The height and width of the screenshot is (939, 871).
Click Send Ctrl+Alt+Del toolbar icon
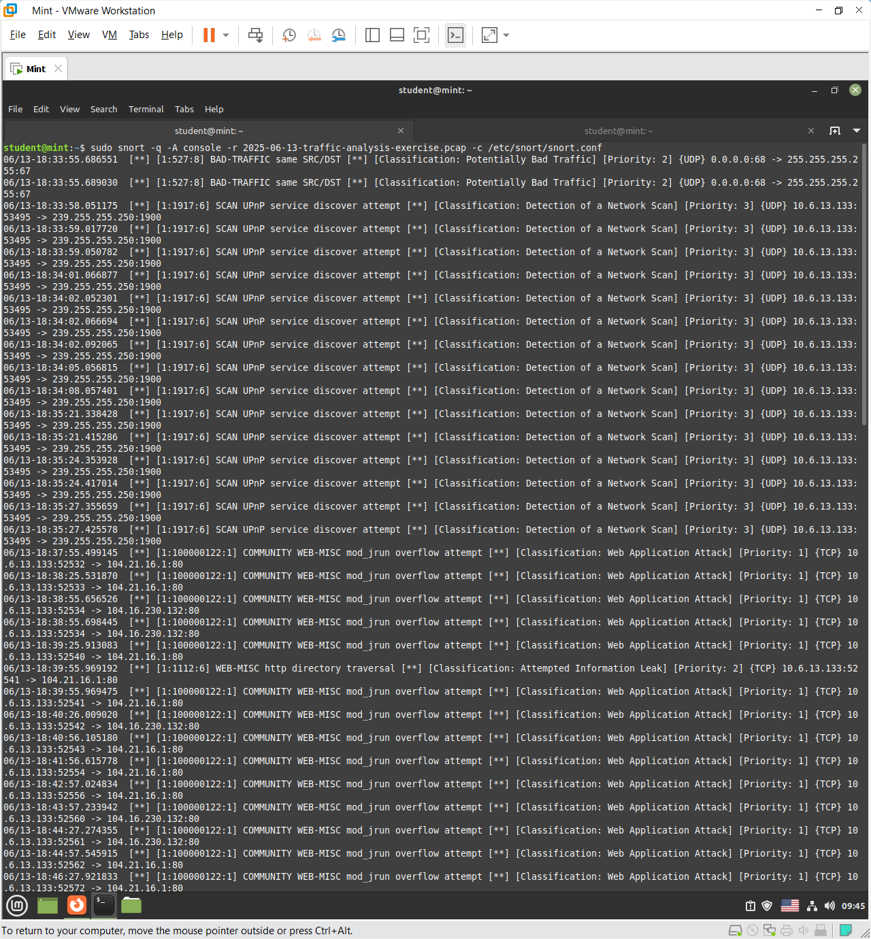(255, 35)
